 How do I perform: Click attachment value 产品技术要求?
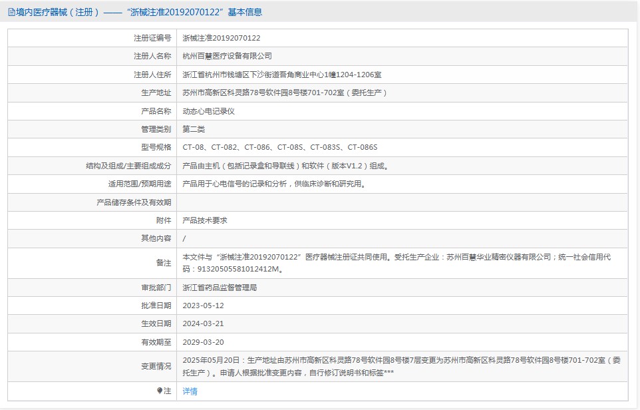pos(204,220)
